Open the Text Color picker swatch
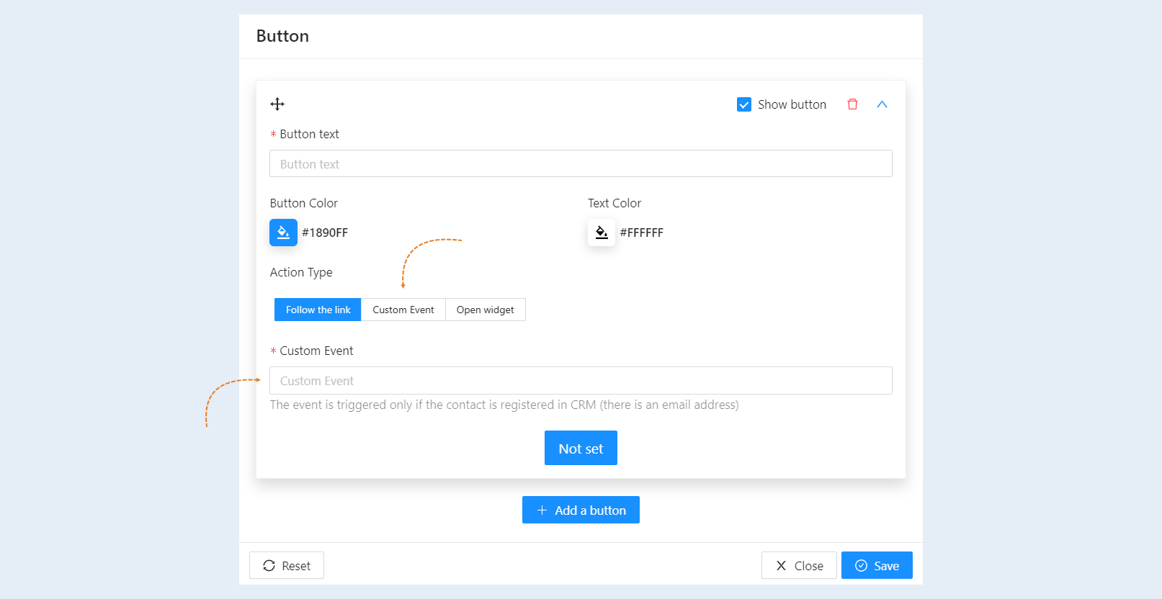The height and width of the screenshot is (599, 1162). [602, 233]
